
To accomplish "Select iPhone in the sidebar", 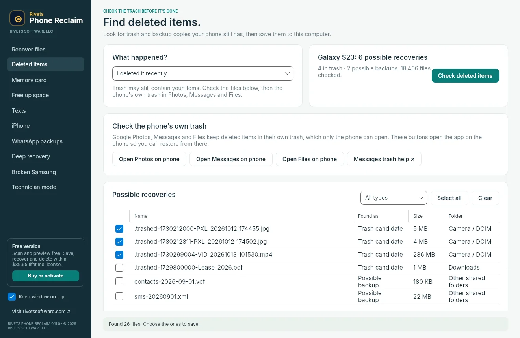I will click(46, 126).
